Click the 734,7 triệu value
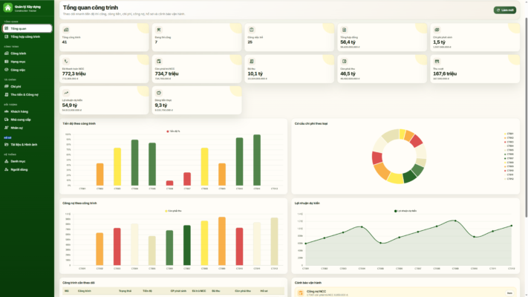This screenshot has height=297, width=528. point(166,74)
